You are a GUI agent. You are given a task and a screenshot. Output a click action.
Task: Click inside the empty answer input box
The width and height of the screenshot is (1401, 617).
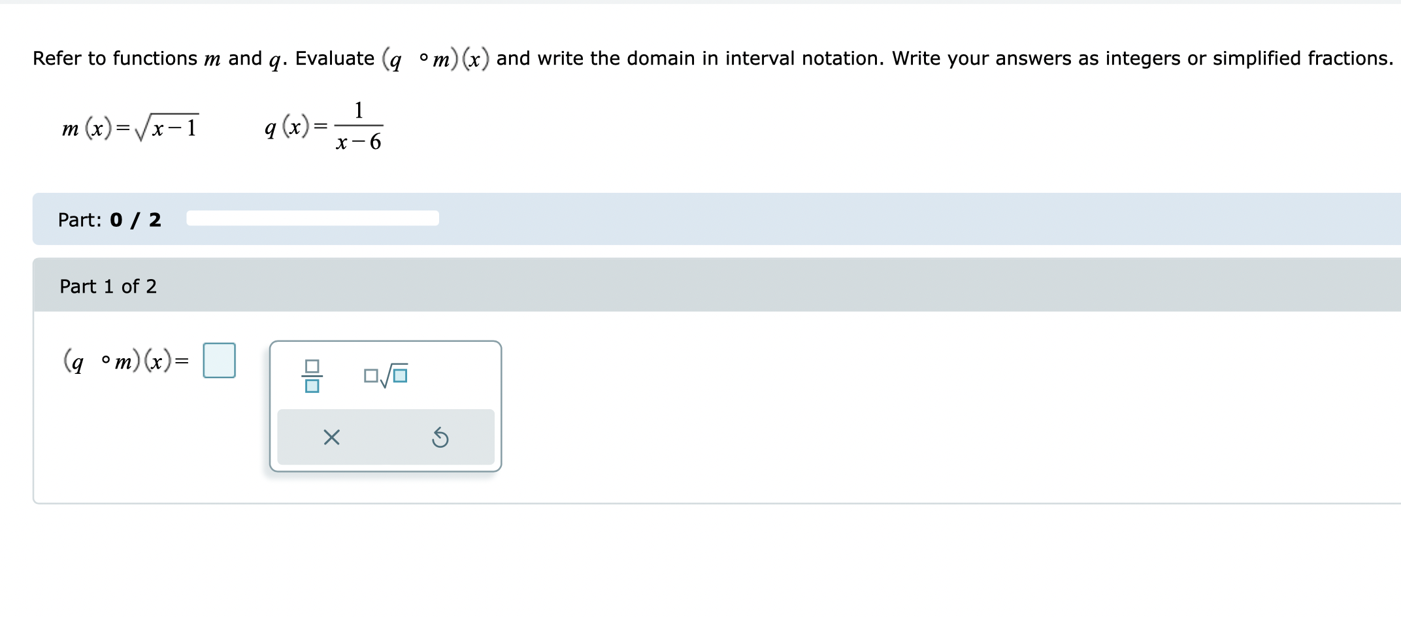coord(219,359)
